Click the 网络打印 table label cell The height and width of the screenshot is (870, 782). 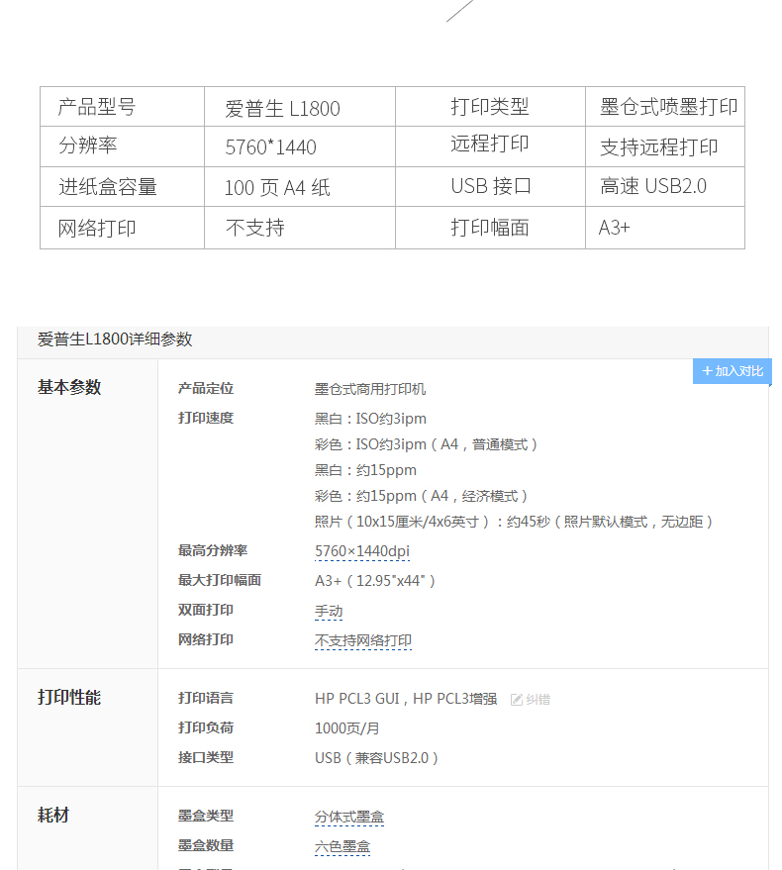pos(122,228)
